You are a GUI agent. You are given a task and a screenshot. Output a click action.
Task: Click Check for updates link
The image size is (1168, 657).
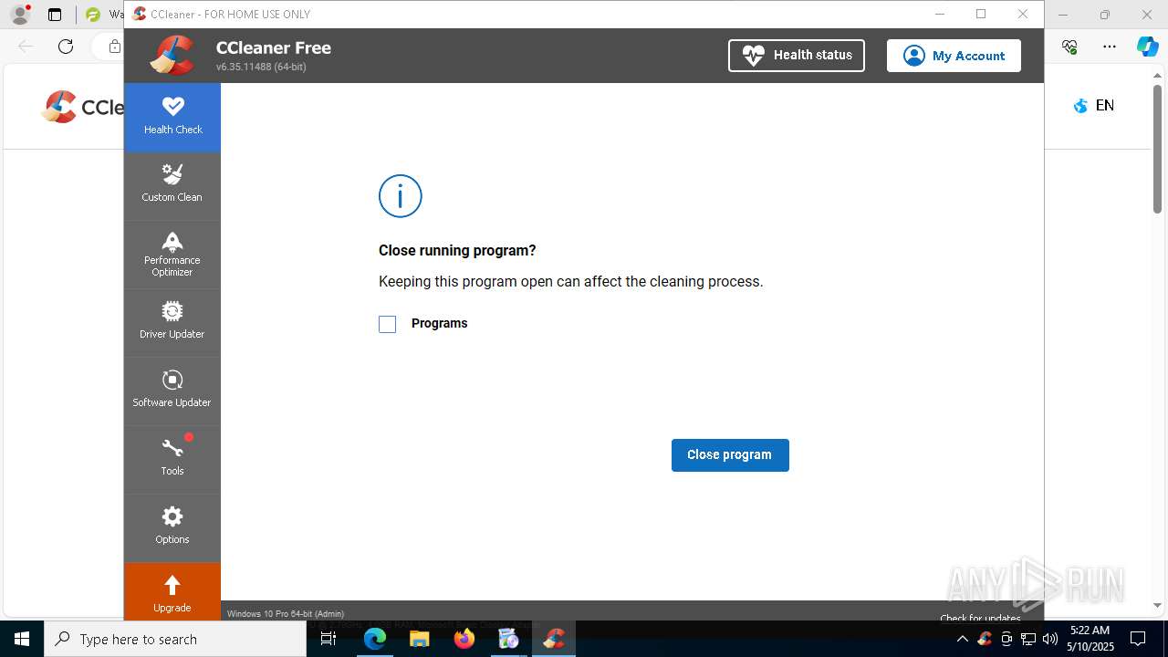[x=980, y=618]
